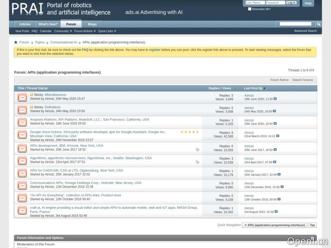This screenshot has height=248, width=331.
Task: Open the Topics breadcrumb link
Action: pos(40,42)
